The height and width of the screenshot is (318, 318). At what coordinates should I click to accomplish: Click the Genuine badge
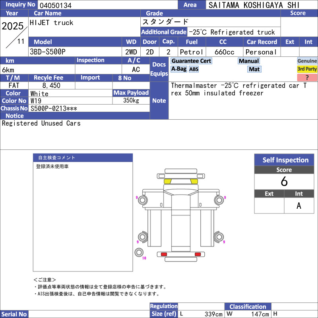pos(307,61)
